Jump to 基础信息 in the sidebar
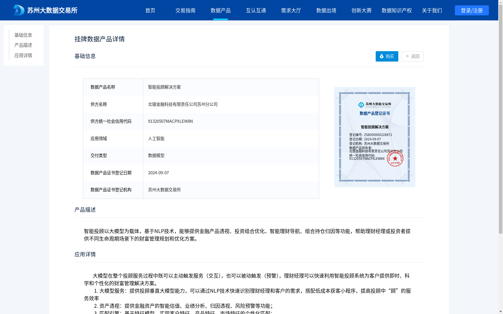The height and width of the screenshot is (314, 503). coord(23,35)
